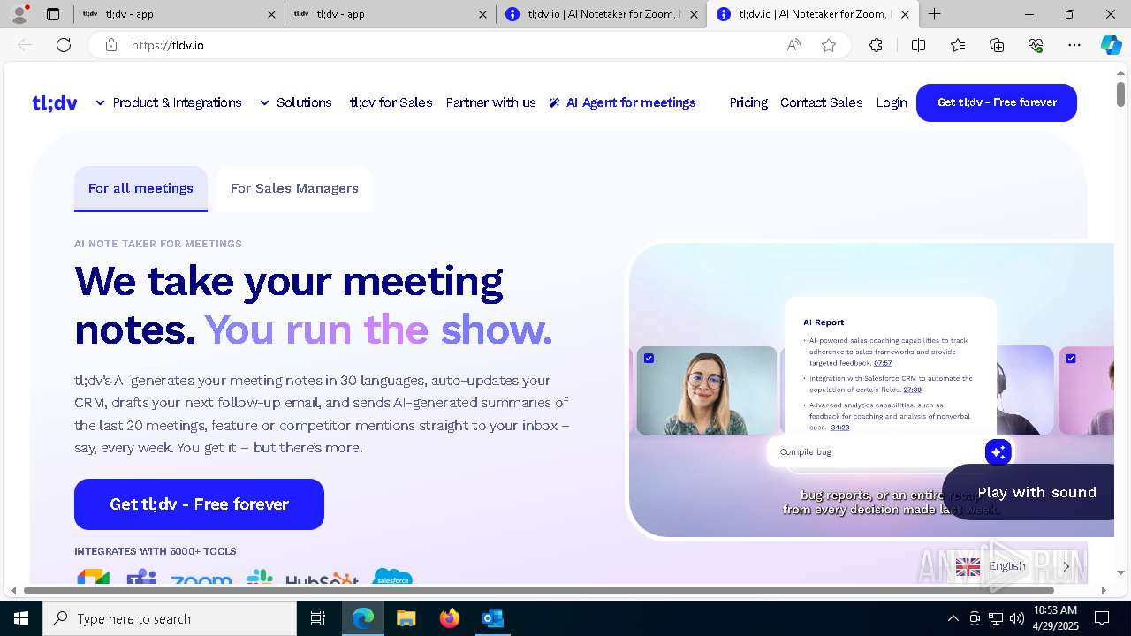Click hero Get tl;dv - Free forever button
The width and height of the screenshot is (1131, 636).
tap(199, 504)
